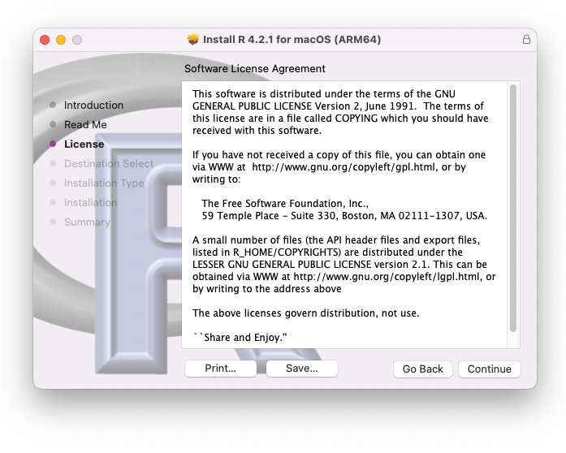Viewport: 566px width, 453px height.
Task: Select the Summary step in the sidebar
Action: click(x=87, y=222)
